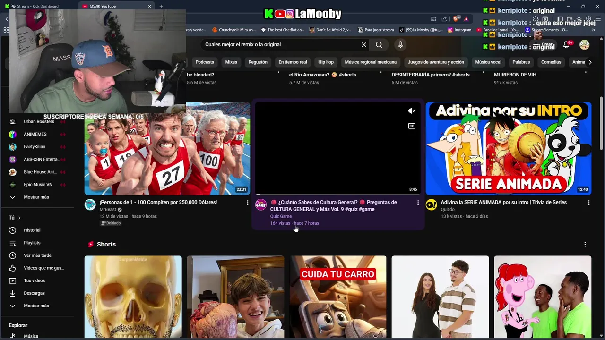This screenshot has width=605, height=340.
Task: Switch to Stream - Kick Dashboard tab
Action: coord(38,6)
